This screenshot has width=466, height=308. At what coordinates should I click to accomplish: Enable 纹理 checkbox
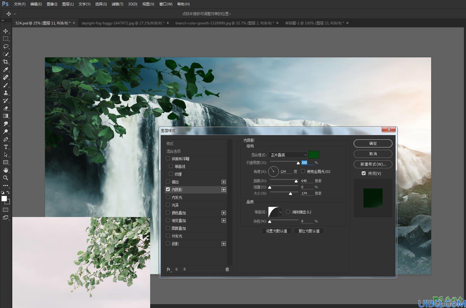(x=171, y=174)
